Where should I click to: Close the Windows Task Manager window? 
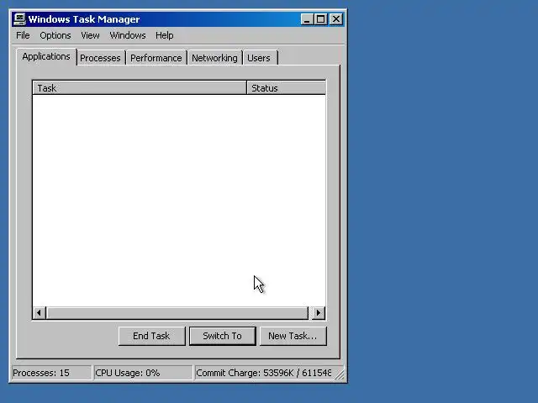tap(336, 19)
